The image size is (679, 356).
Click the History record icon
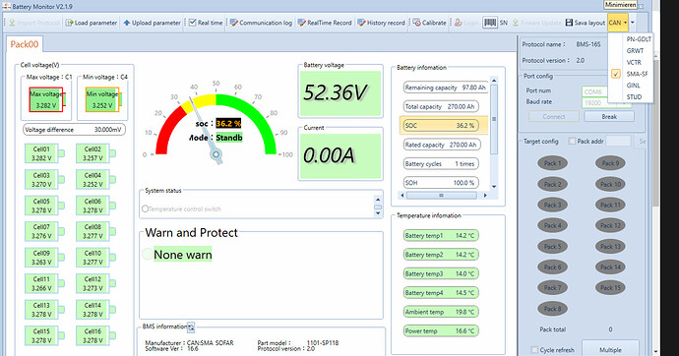tap(361, 23)
